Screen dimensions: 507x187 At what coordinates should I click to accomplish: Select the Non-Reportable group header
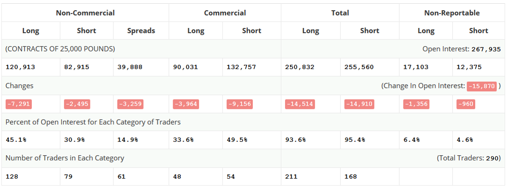(452, 13)
